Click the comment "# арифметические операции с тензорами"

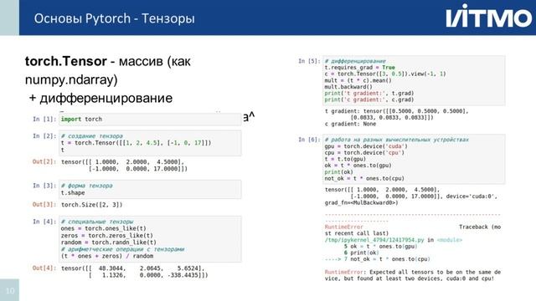click(123, 249)
